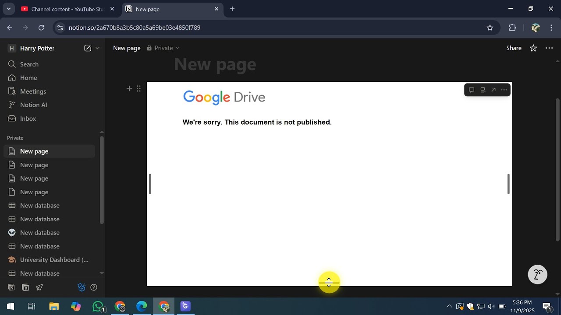Open the Private visibility dropdown

tap(163, 48)
